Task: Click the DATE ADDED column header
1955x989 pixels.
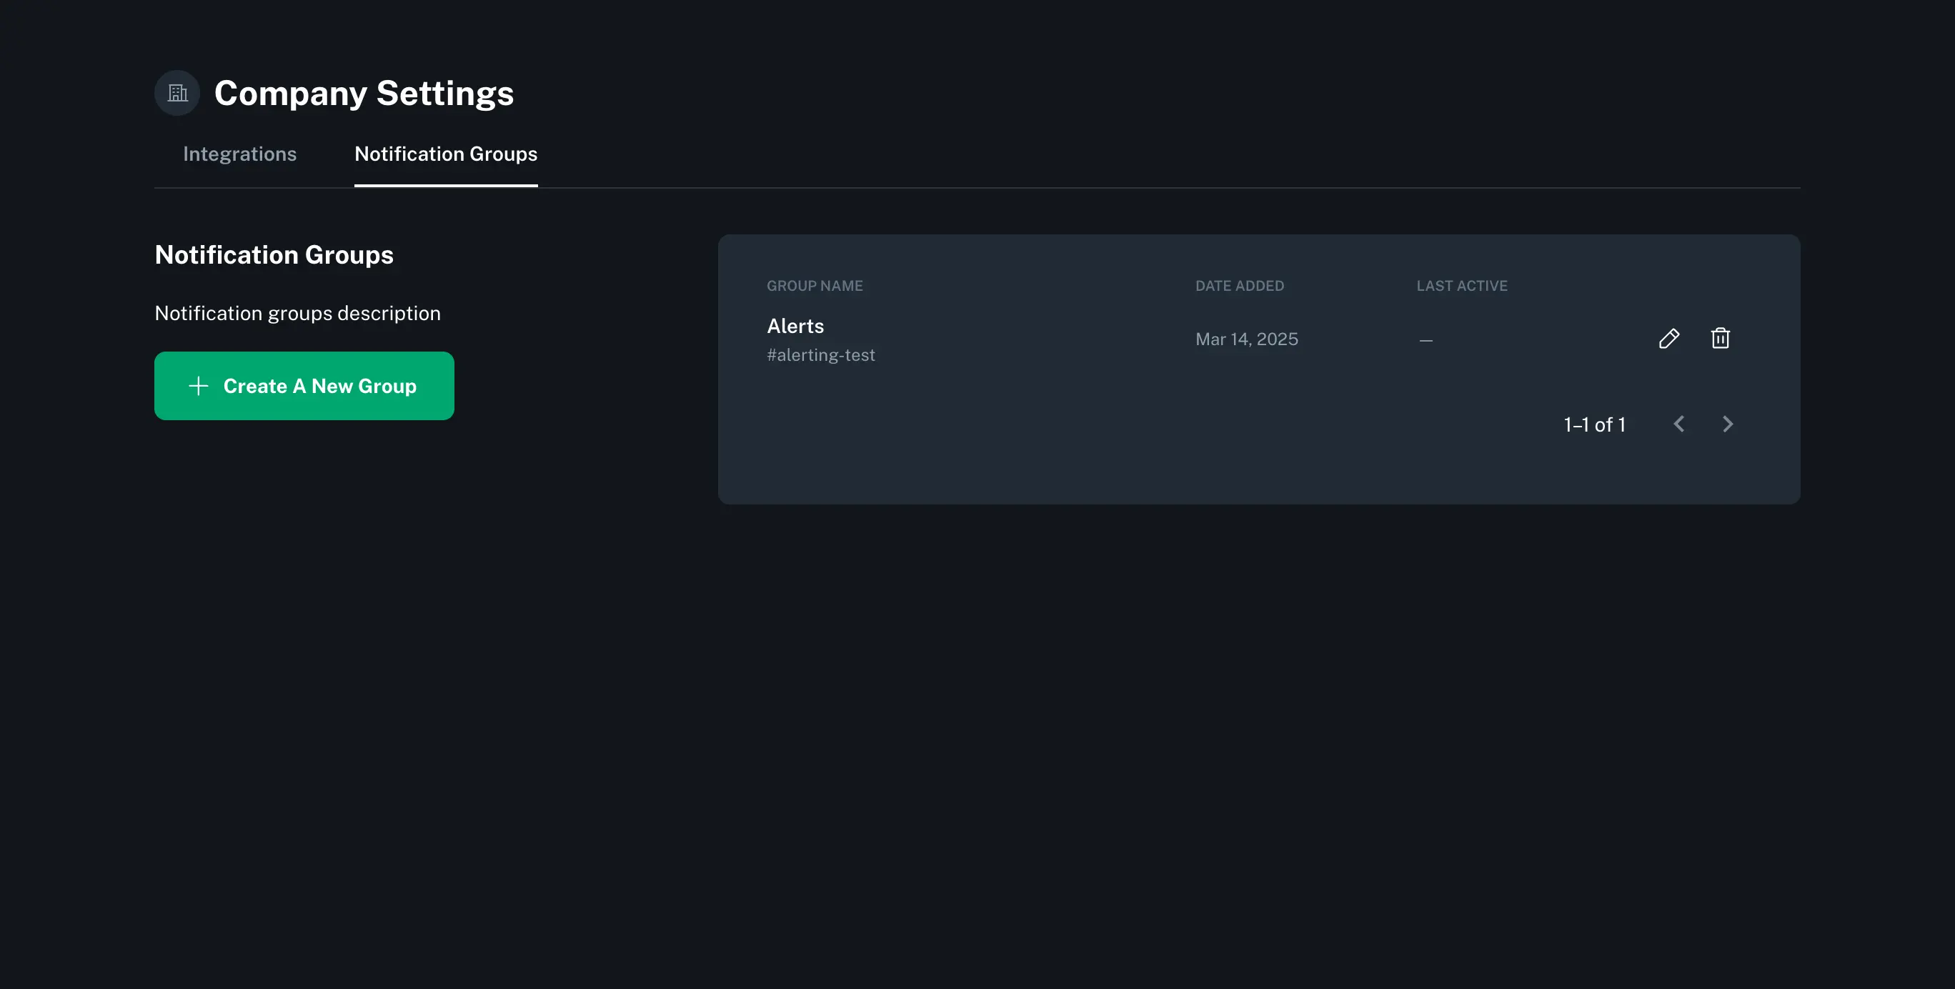Action: coord(1238,285)
